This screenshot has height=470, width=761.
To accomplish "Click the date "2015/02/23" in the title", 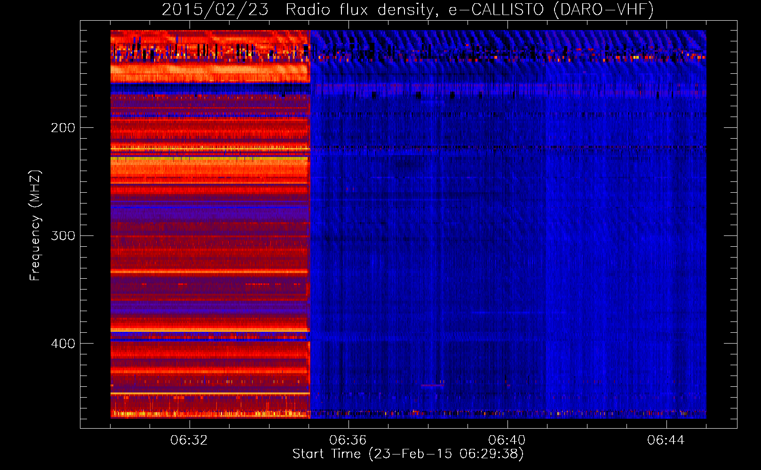I will point(215,9).
